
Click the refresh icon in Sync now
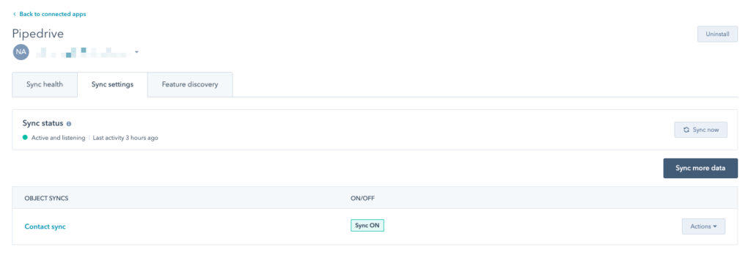pos(686,130)
